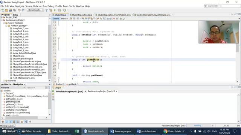Select RevisionArrayProject (run) #2 output tab
Screen dimensions: 241x135
click(x=101, y=91)
